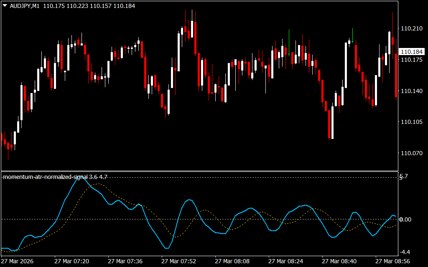
Task: Click the current price label 110.184
Action: [x=411, y=52]
